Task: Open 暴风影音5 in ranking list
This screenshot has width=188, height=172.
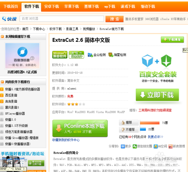Action: pos(12,107)
